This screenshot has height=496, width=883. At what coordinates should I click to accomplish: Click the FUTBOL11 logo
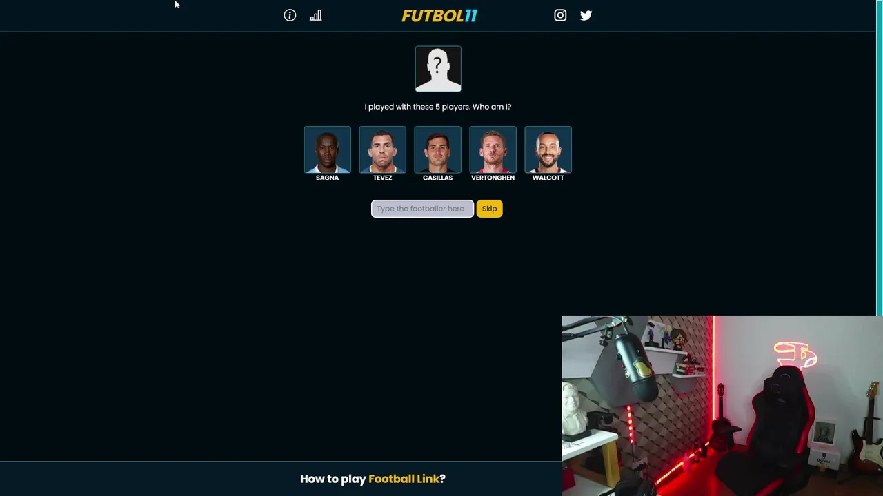click(439, 15)
